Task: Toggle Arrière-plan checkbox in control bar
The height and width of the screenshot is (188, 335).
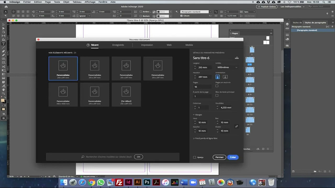Action: (x=141, y=12)
